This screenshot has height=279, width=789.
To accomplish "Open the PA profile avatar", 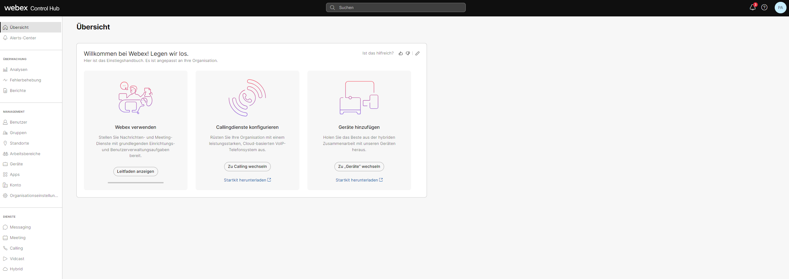I will [781, 7].
